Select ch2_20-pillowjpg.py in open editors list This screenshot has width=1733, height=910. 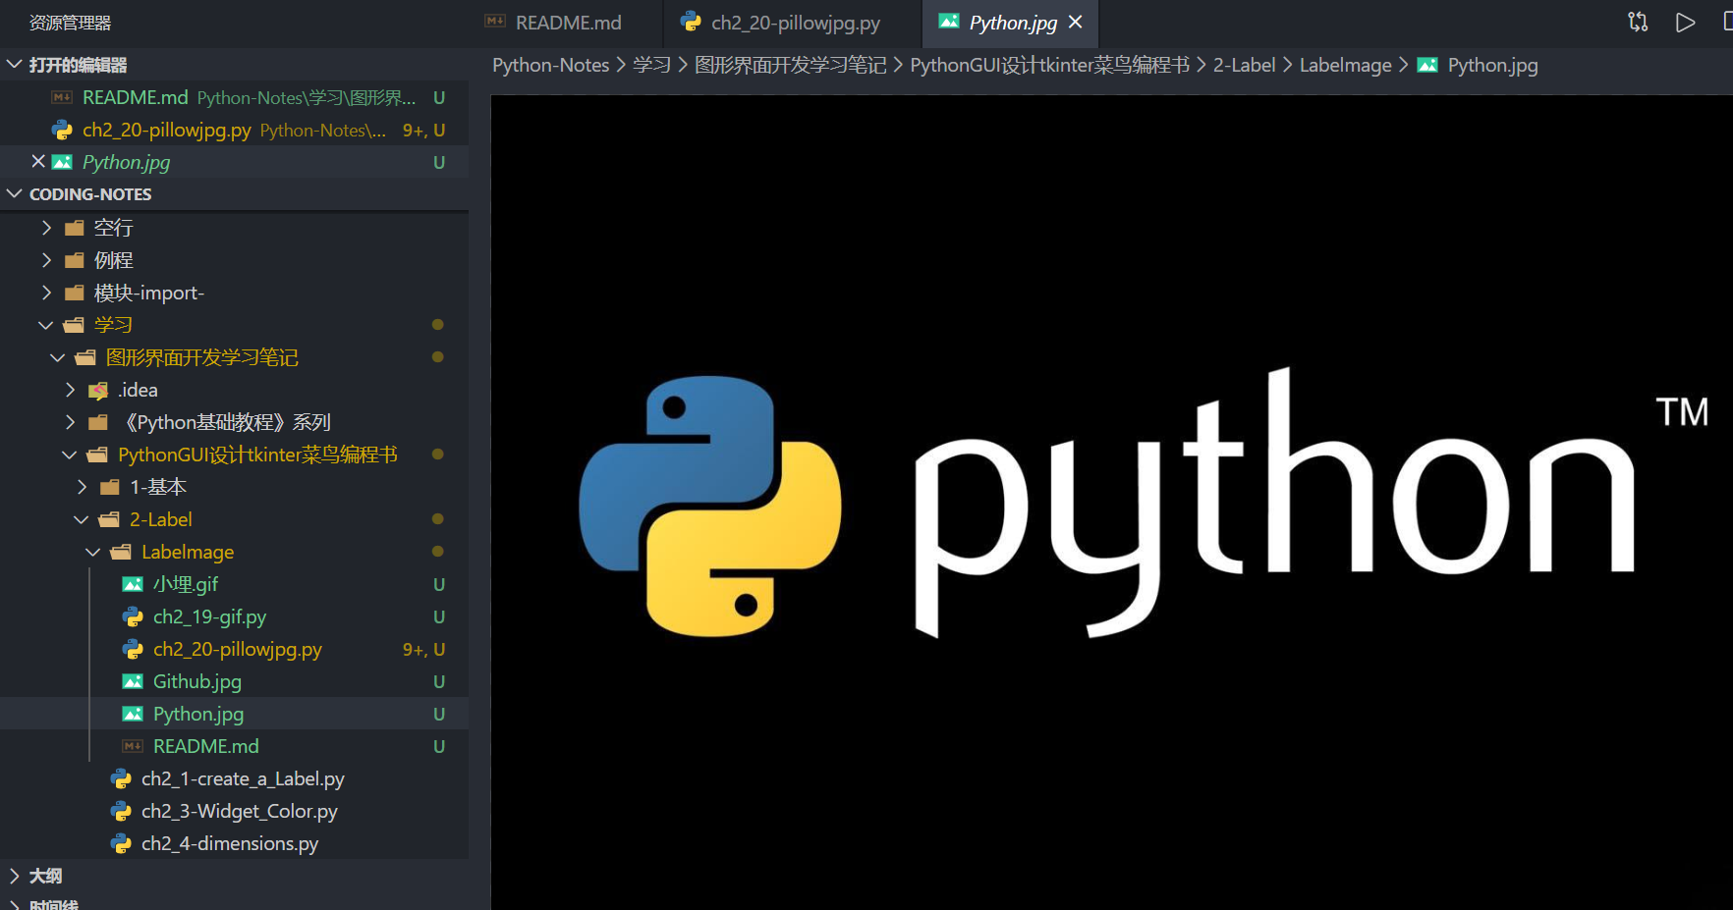tap(234, 130)
